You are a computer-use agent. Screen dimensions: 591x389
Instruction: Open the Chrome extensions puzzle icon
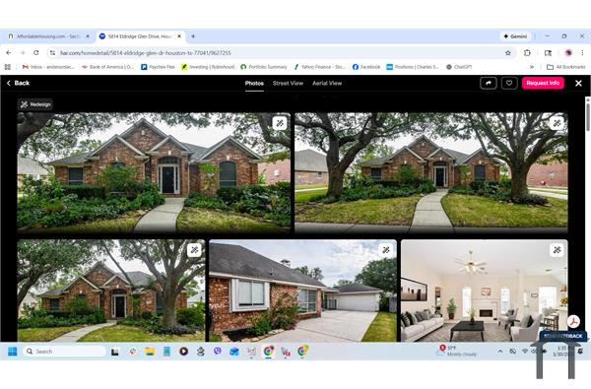[527, 53]
